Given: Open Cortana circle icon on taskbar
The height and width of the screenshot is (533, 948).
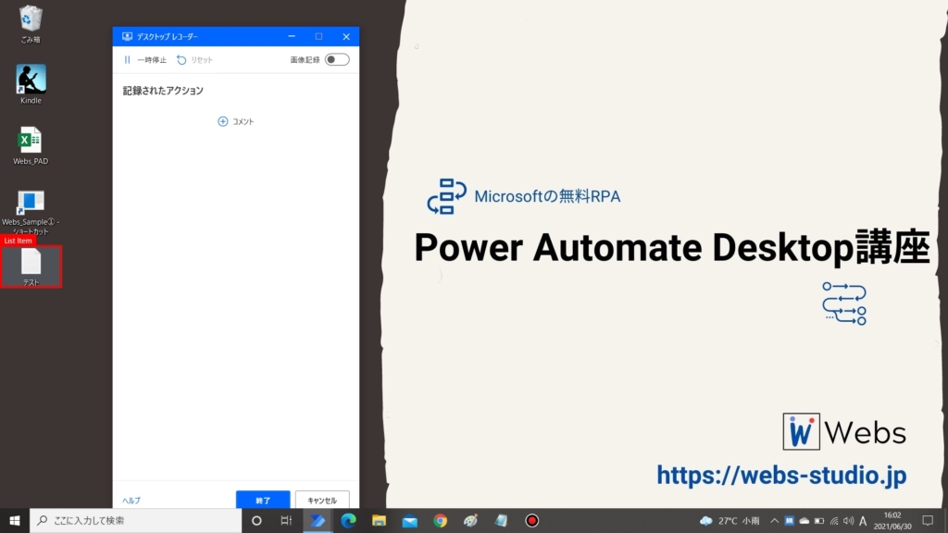Looking at the screenshot, I should click(256, 520).
